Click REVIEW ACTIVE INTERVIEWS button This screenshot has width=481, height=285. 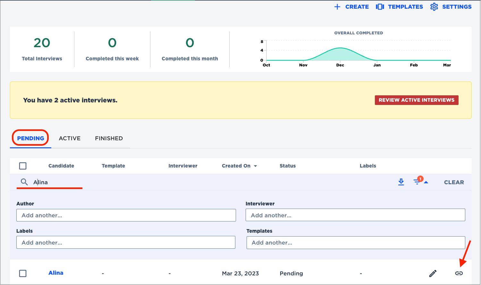(417, 100)
